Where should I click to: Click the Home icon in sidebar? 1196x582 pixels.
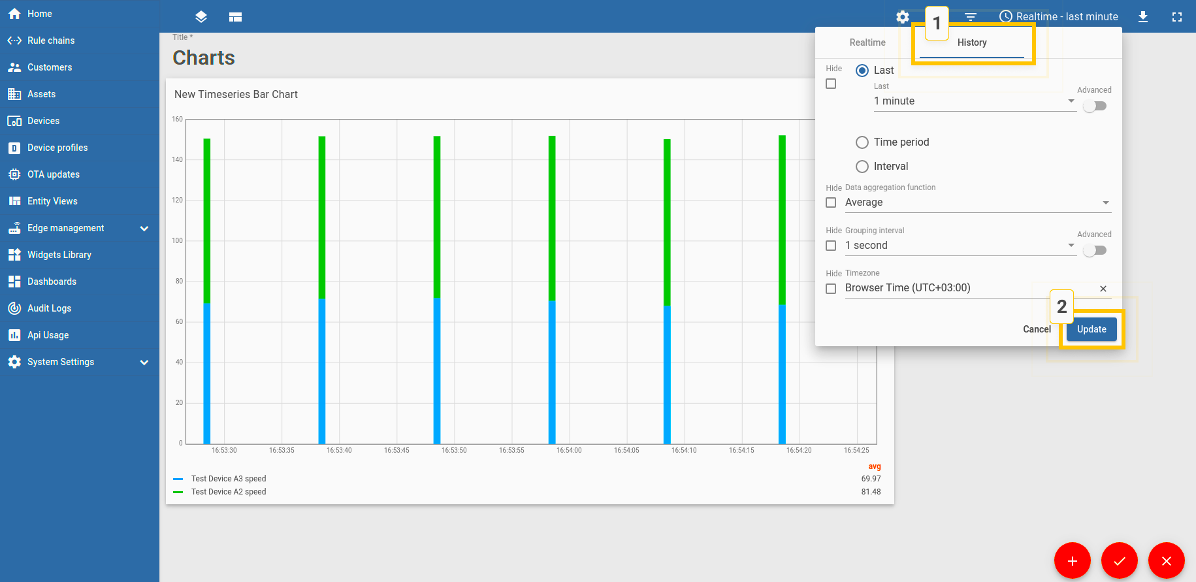tap(14, 14)
